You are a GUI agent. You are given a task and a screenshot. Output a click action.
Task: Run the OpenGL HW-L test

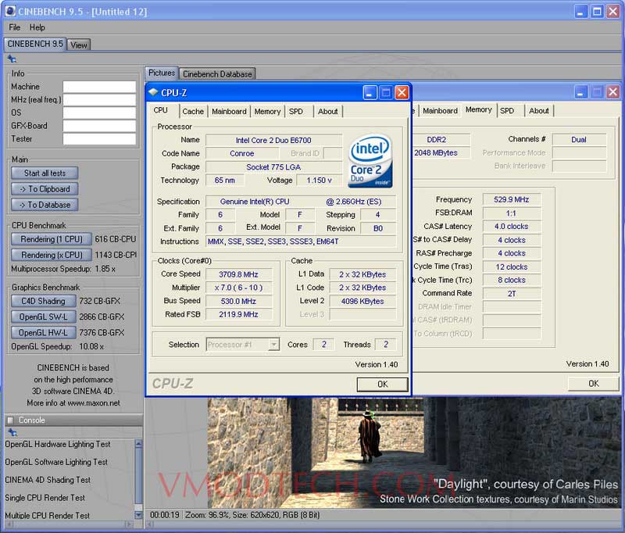pyautogui.click(x=44, y=332)
